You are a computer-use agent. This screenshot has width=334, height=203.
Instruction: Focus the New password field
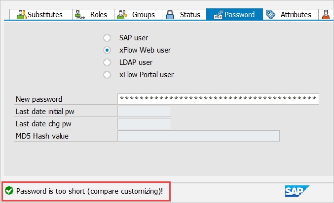pyautogui.click(x=218, y=99)
